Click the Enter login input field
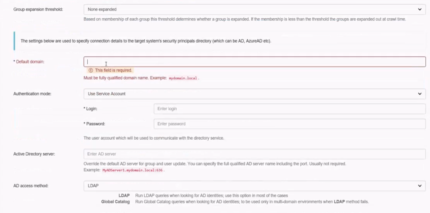This screenshot has height=213, width=430. tap(289, 109)
